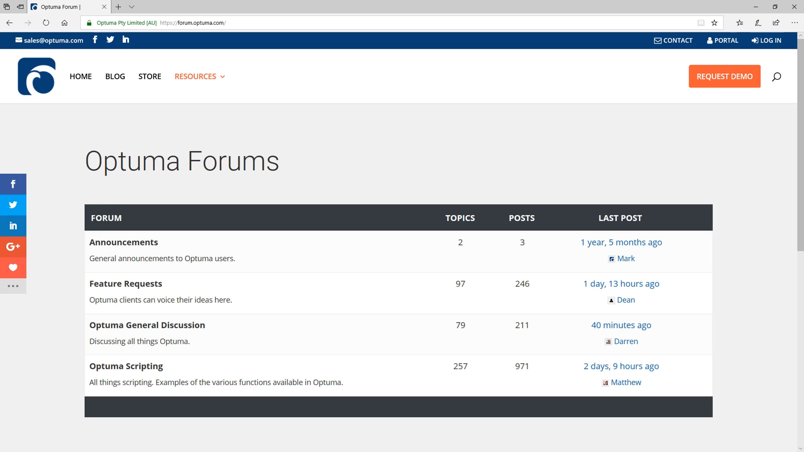Click Log In at top right
Image resolution: width=804 pixels, height=452 pixels.
click(x=766, y=41)
